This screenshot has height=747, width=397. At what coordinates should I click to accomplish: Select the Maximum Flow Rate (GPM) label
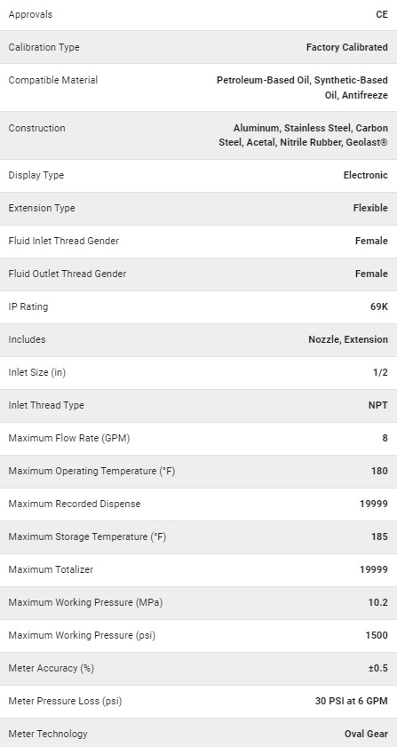pyautogui.click(x=69, y=438)
